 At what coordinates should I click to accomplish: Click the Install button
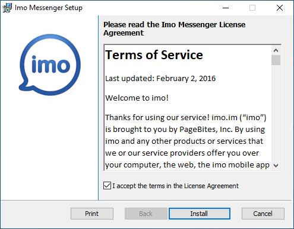tap(199, 214)
